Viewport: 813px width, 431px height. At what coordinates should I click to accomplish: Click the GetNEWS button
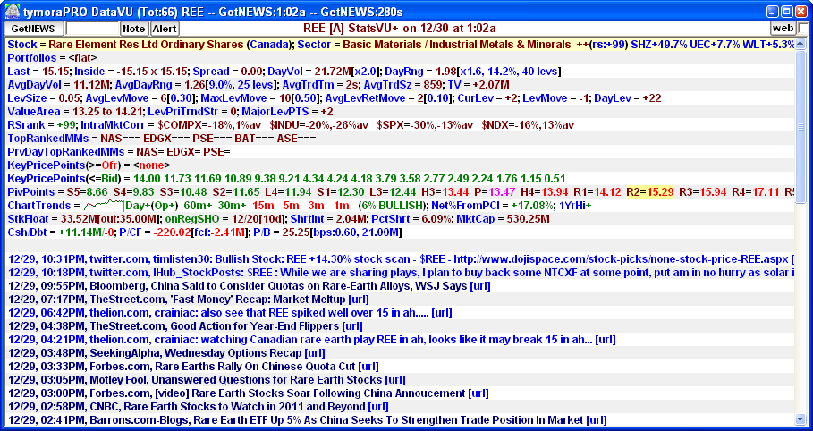pos(34,29)
